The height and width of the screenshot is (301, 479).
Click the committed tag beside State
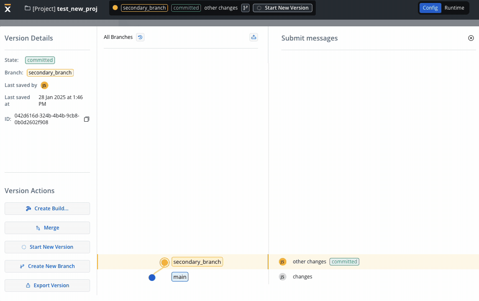[x=40, y=60]
